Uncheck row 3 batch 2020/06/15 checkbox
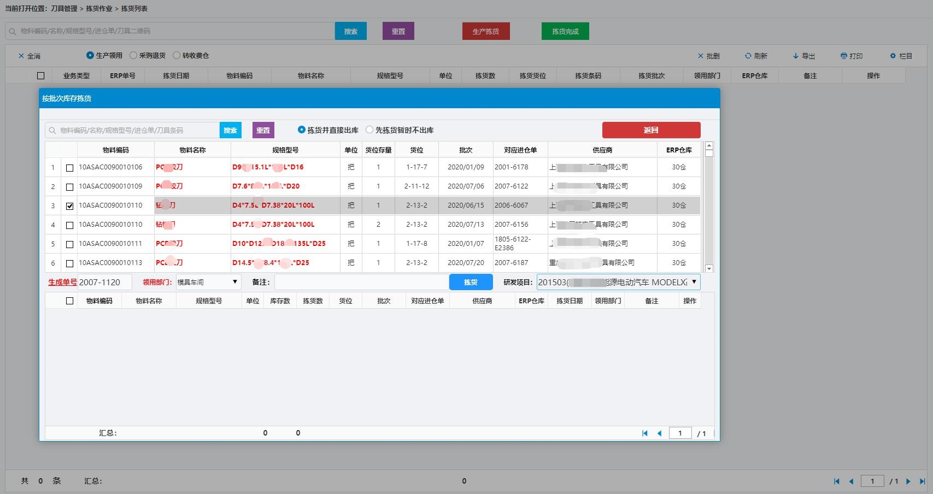The height and width of the screenshot is (494, 933). point(69,206)
